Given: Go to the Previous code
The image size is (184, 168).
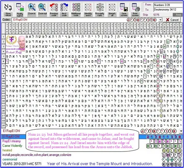Looking at the screenshot, I should coord(54,10).
